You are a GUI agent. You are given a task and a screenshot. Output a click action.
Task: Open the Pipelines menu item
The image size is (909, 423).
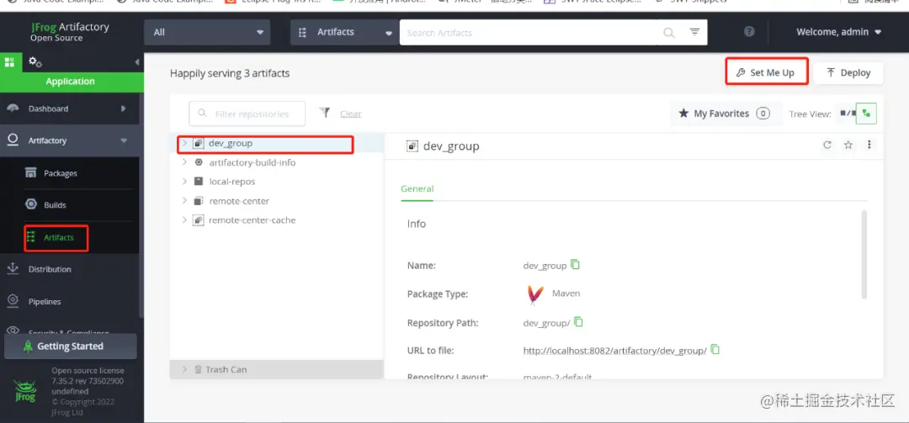45,301
